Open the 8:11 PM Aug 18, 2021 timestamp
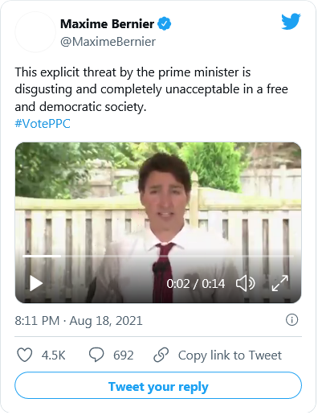 coord(79,321)
